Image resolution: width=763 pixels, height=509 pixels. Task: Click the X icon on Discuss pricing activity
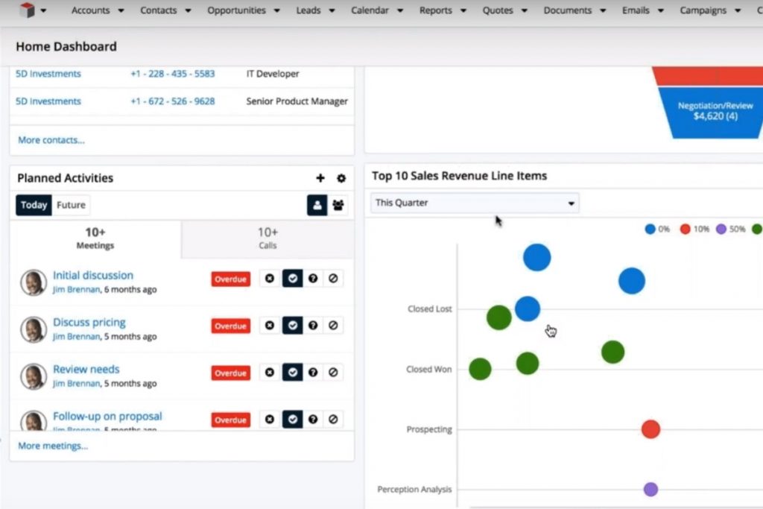[x=270, y=326]
